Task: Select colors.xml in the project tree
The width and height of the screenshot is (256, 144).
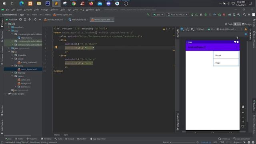Action: pyautogui.click(x=24, y=80)
